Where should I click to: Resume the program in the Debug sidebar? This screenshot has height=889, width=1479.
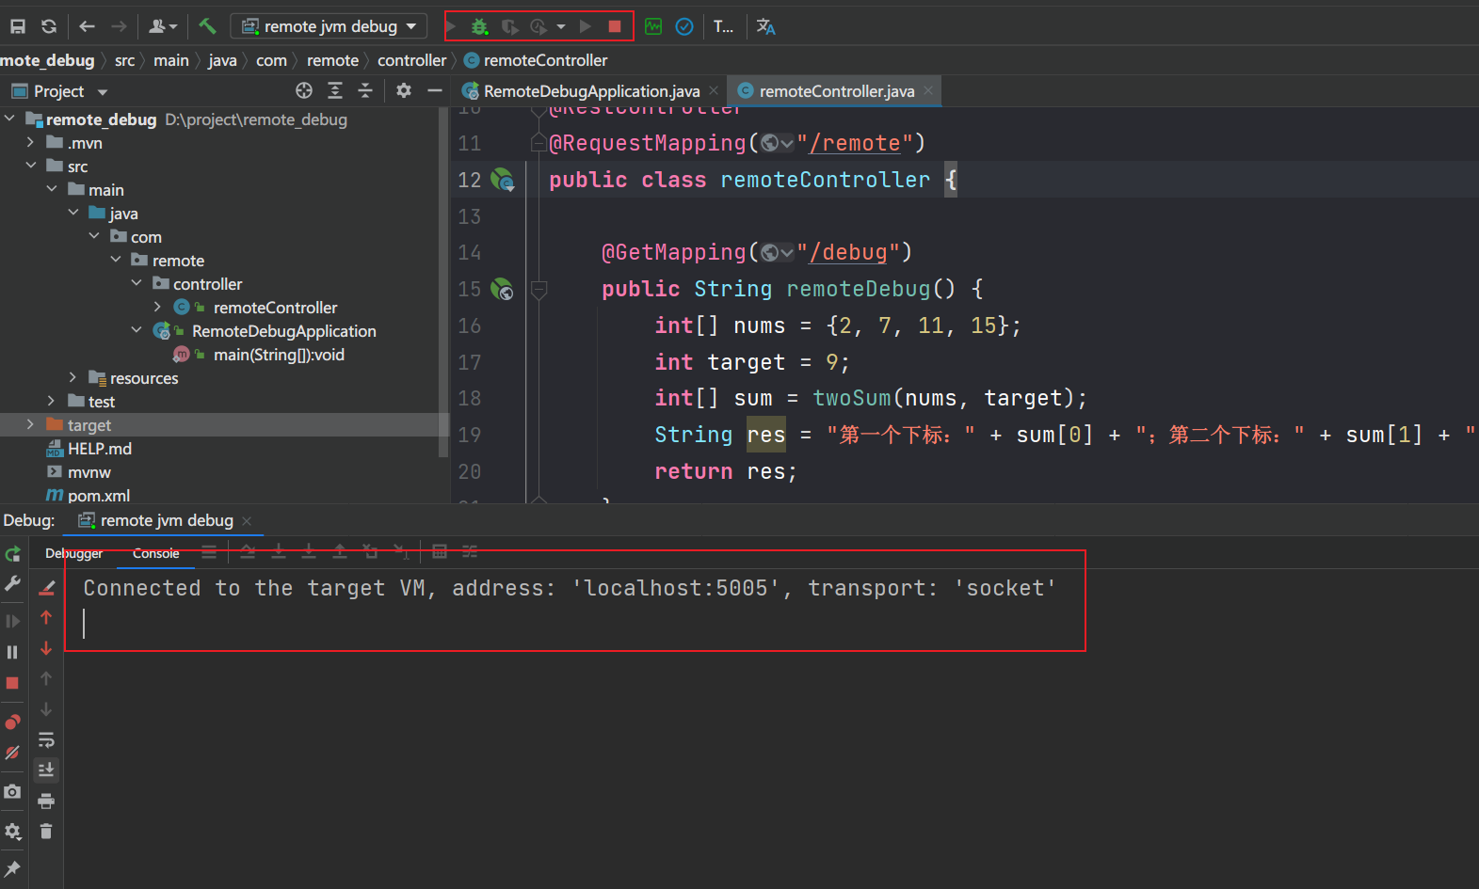(12, 621)
